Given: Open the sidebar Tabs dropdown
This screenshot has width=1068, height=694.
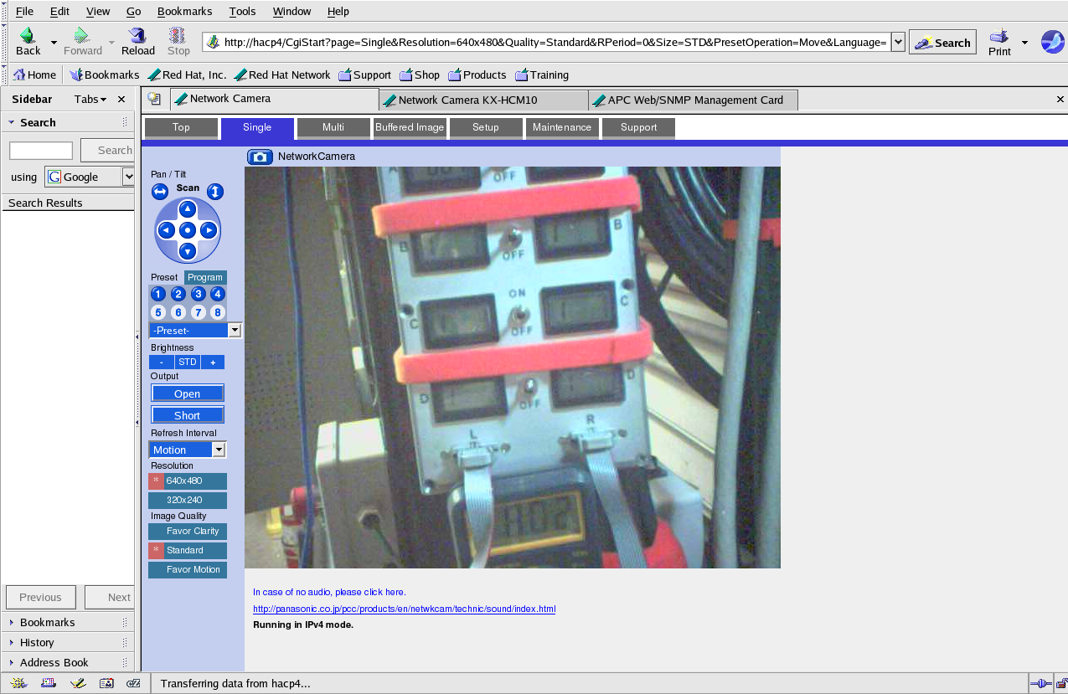Looking at the screenshot, I should [90, 99].
